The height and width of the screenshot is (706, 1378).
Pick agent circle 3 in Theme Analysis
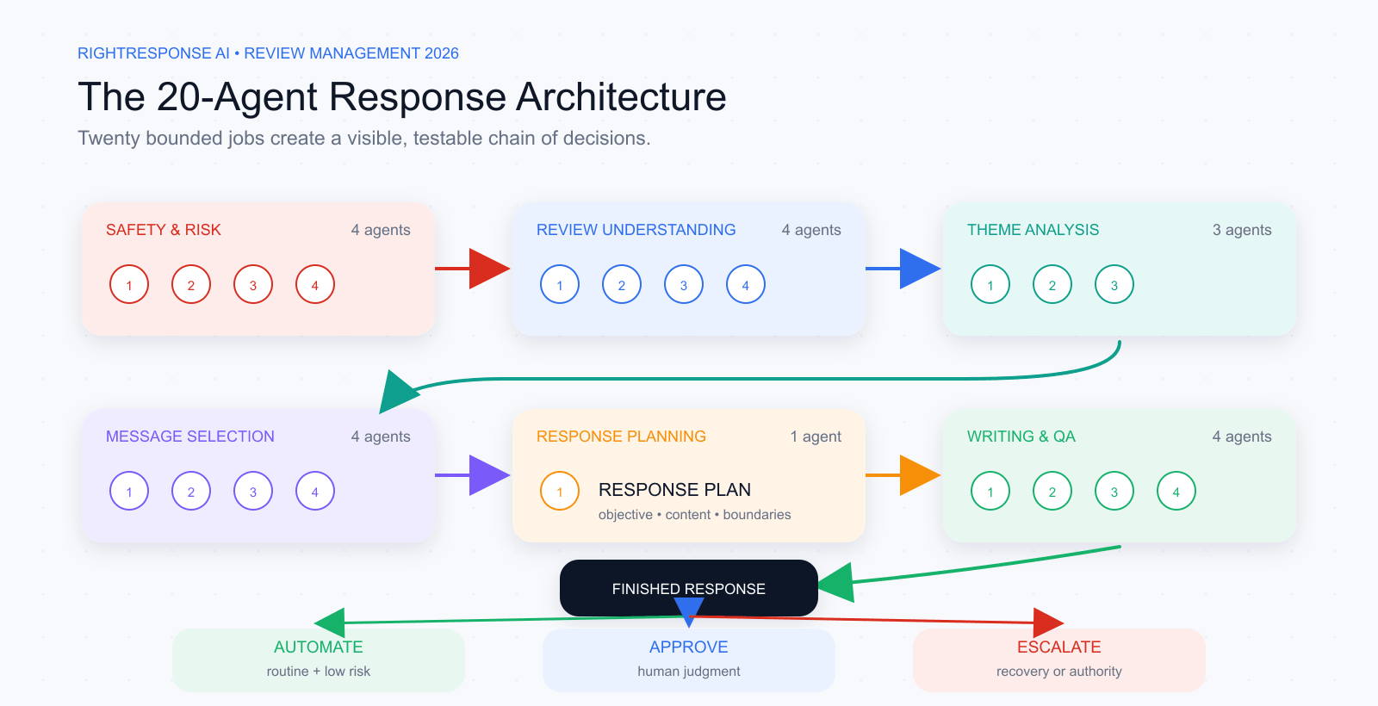tap(1114, 285)
